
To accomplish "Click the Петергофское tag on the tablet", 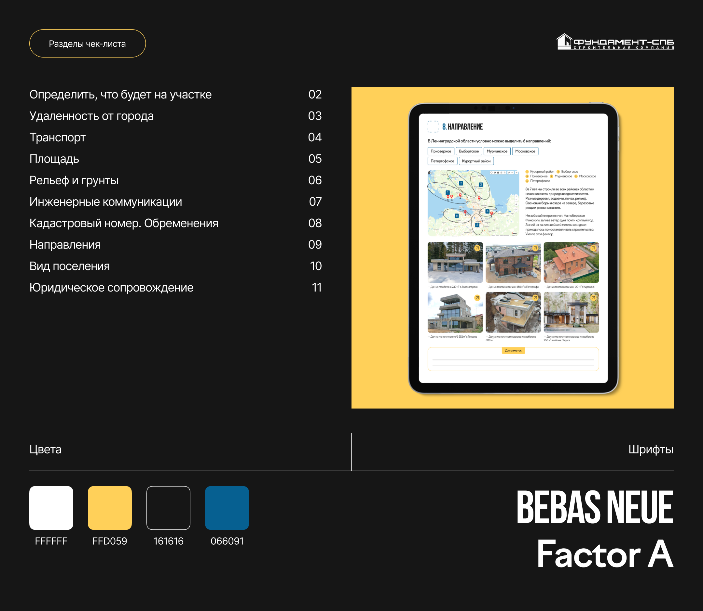I will [442, 161].
